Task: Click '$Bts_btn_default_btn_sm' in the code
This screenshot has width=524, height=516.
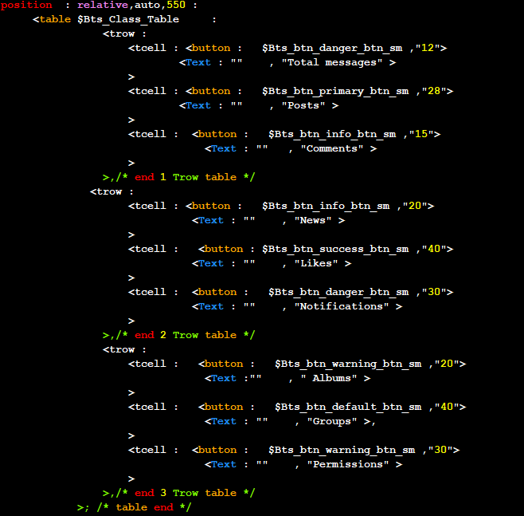Action: click(348, 408)
